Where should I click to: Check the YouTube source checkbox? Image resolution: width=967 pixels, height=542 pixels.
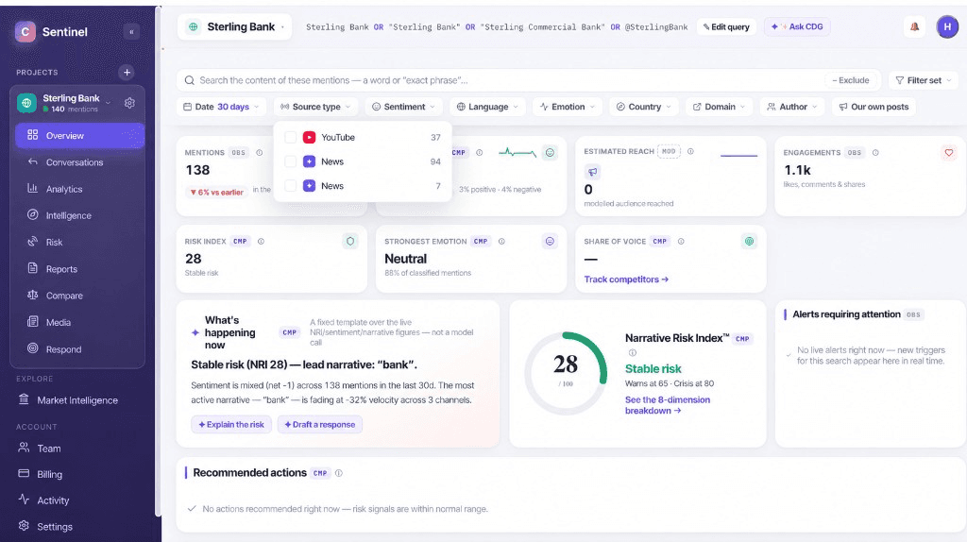point(291,138)
